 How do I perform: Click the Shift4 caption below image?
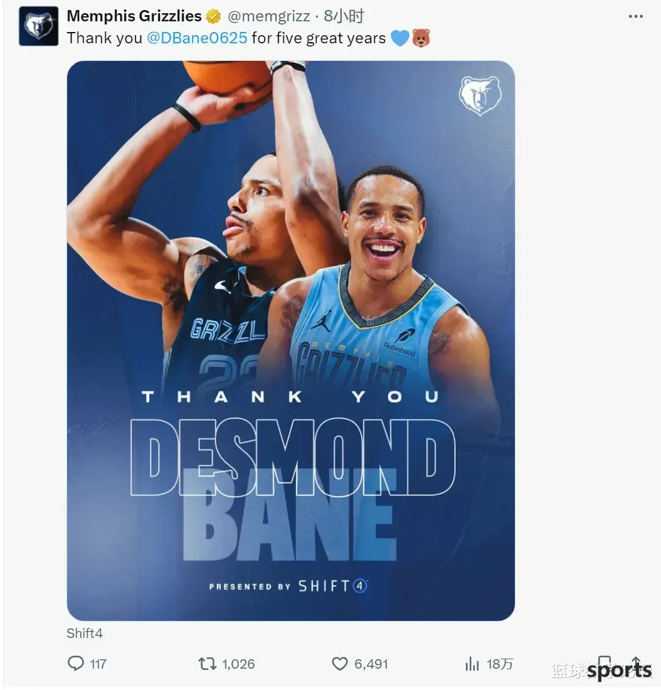85,633
